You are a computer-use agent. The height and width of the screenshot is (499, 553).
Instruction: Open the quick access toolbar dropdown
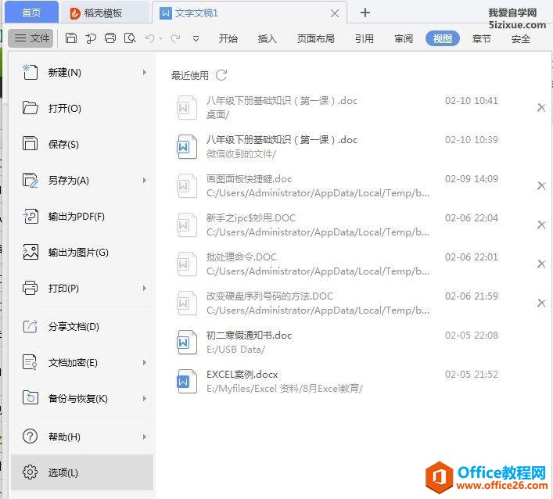196,38
